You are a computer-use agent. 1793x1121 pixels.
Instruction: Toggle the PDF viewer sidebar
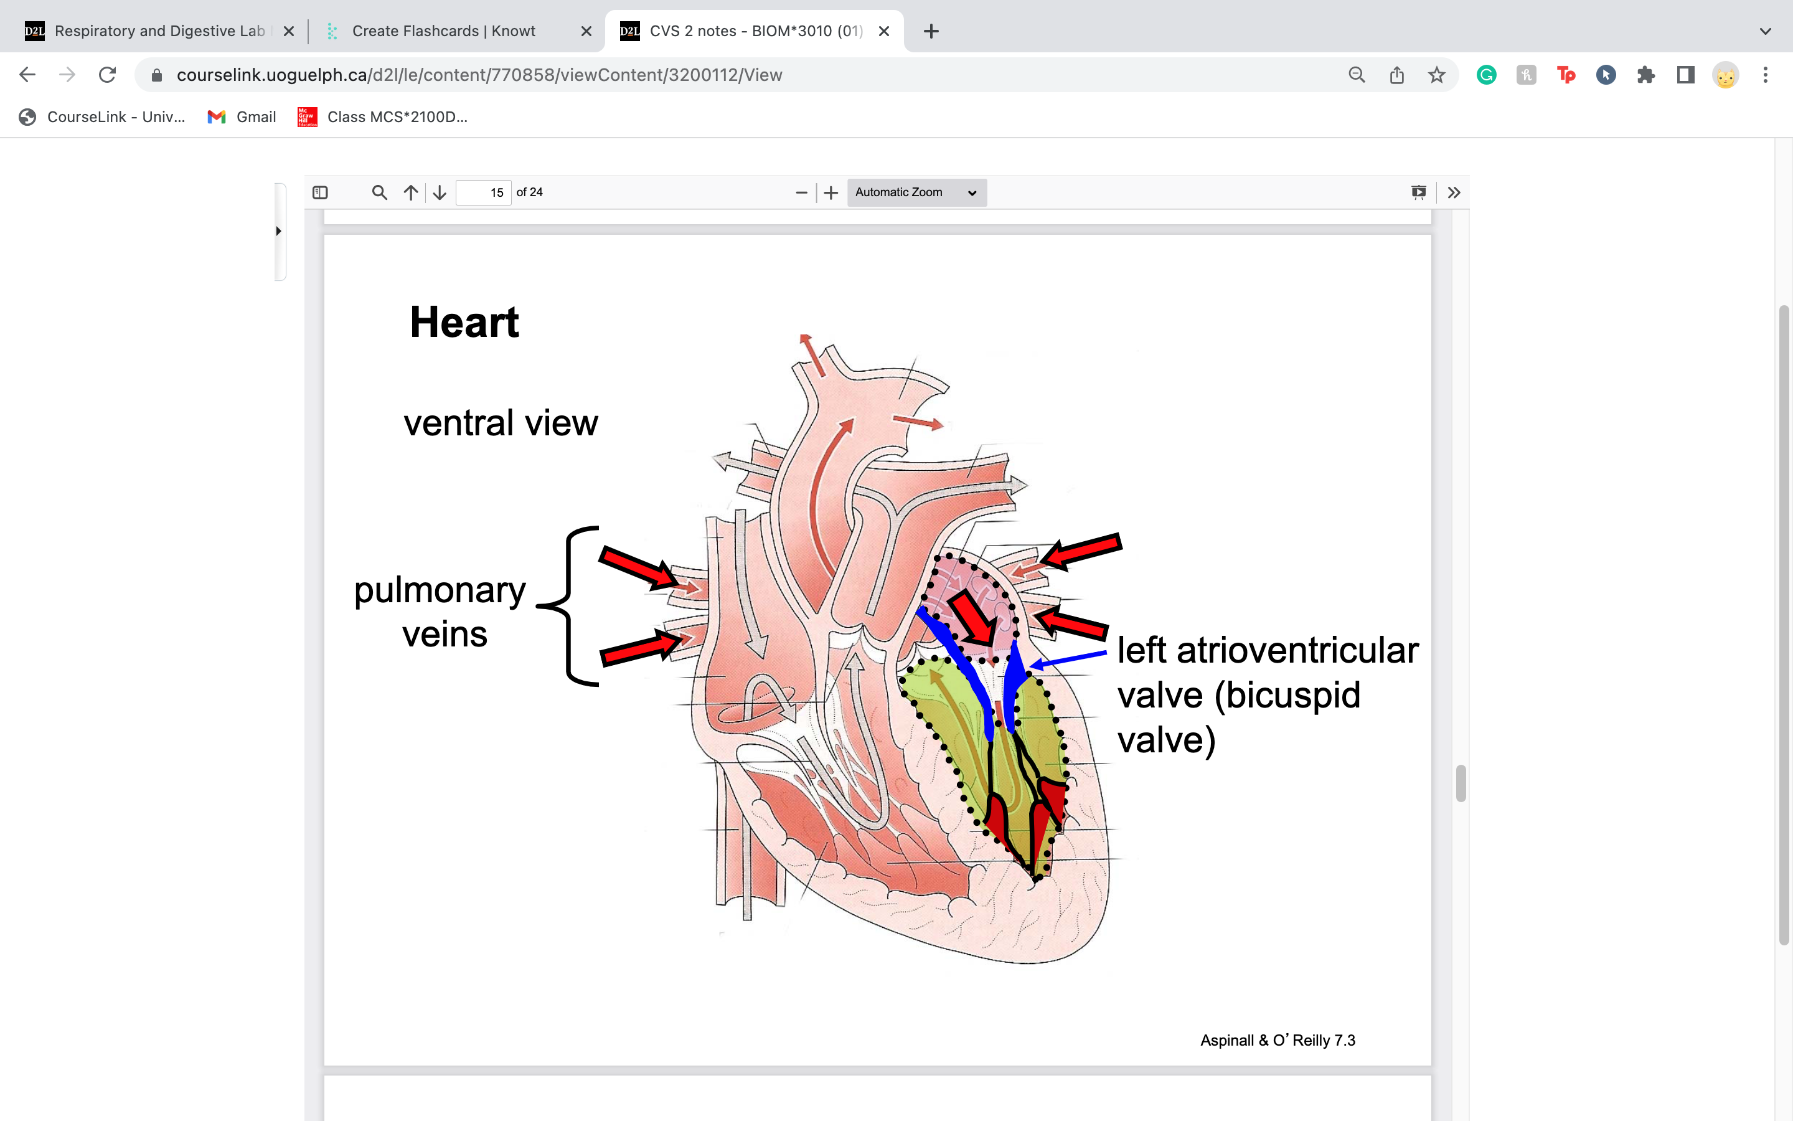pos(320,193)
